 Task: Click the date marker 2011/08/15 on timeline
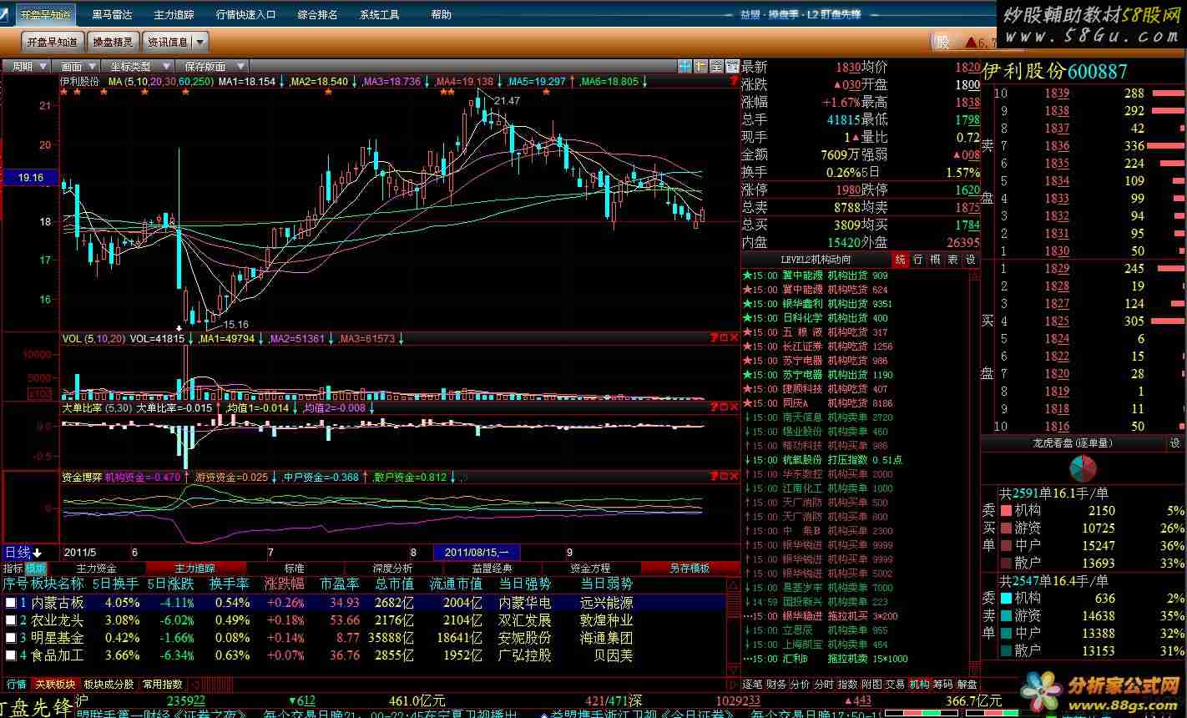[x=477, y=552]
